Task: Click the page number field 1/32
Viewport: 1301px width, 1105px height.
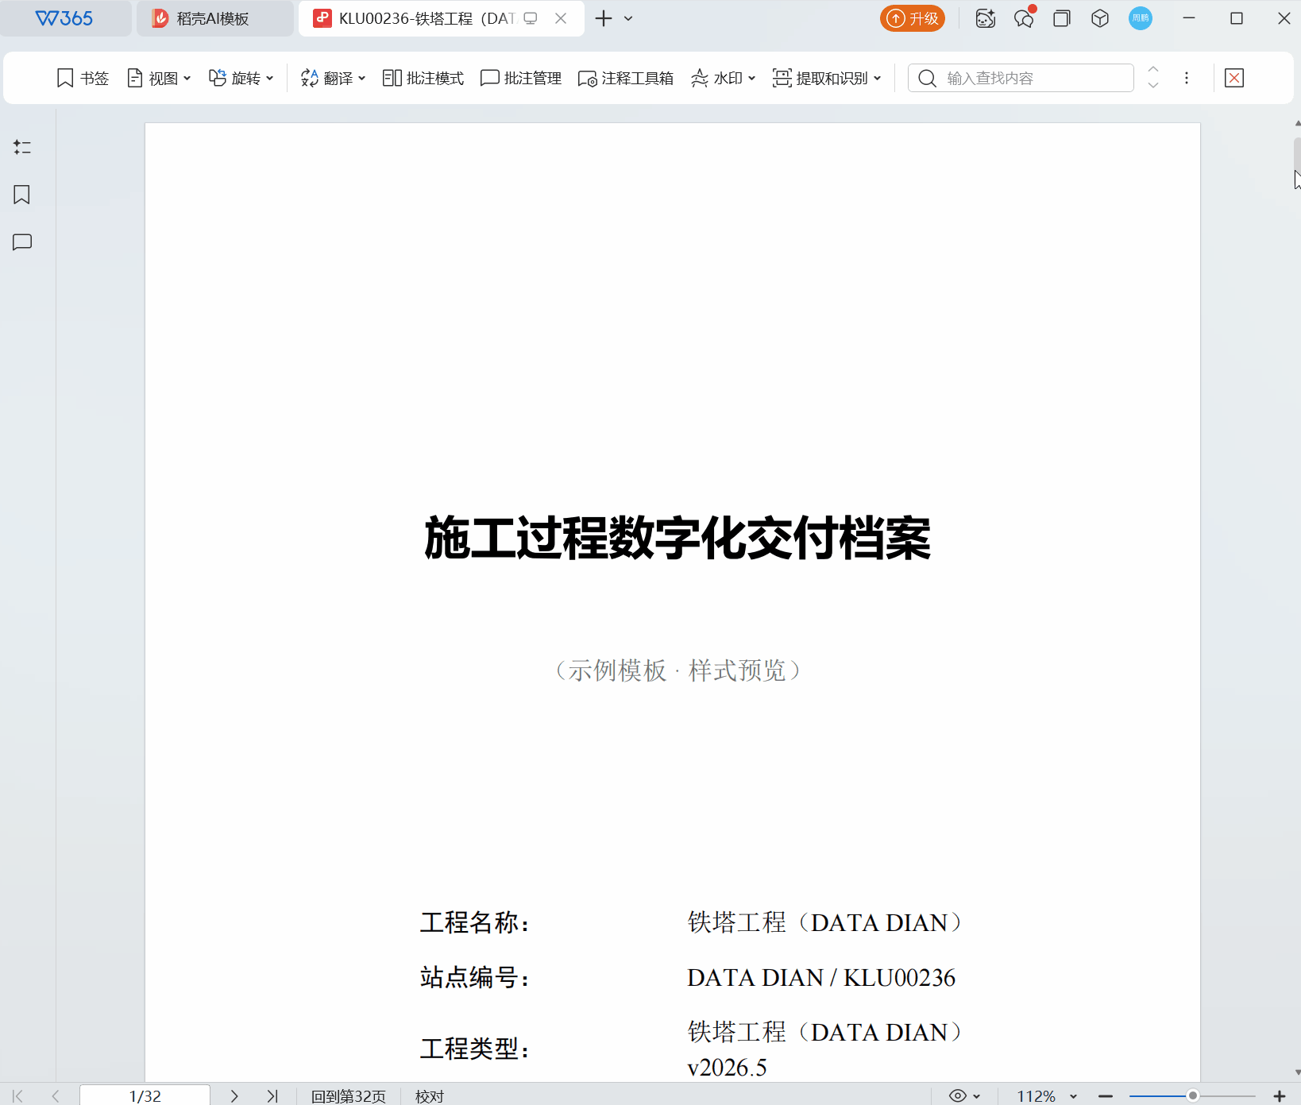Action: [145, 1095]
